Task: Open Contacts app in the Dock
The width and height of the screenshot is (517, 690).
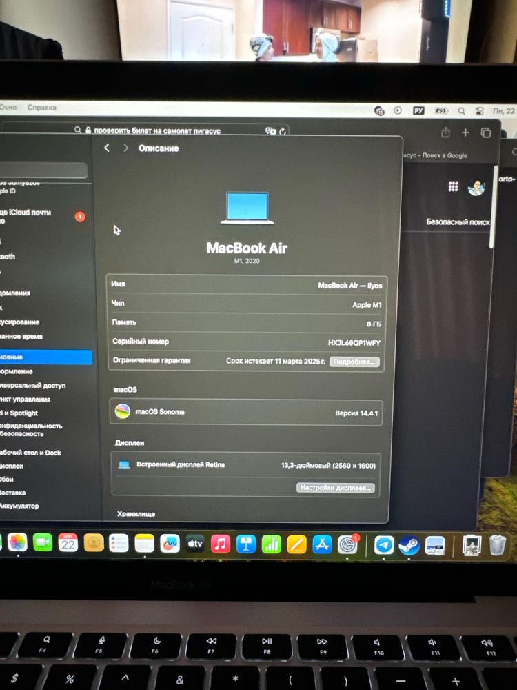Action: pos(93,543)
